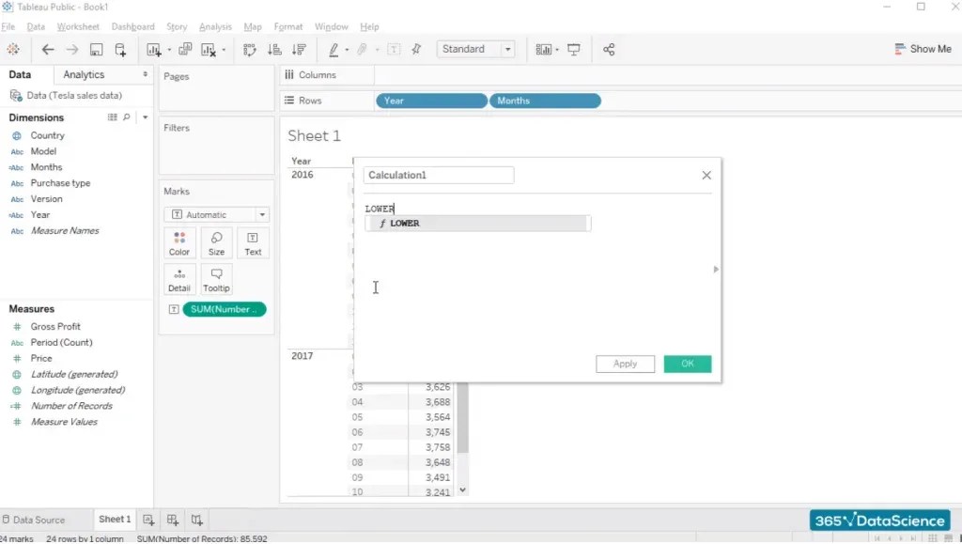Open the Color shelf on the Marks card
The width and height of the screenshot is (962, 544).
click(x=178, y=242)
